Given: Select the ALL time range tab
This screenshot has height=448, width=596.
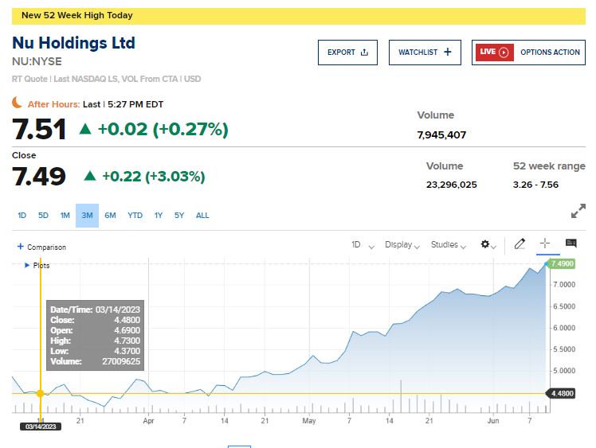Looking at the screenshot, I should 202,216.
